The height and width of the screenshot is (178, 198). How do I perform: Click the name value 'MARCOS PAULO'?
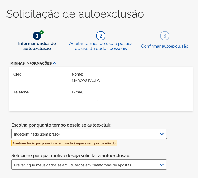pyautogui.click(x=86, y=81)
